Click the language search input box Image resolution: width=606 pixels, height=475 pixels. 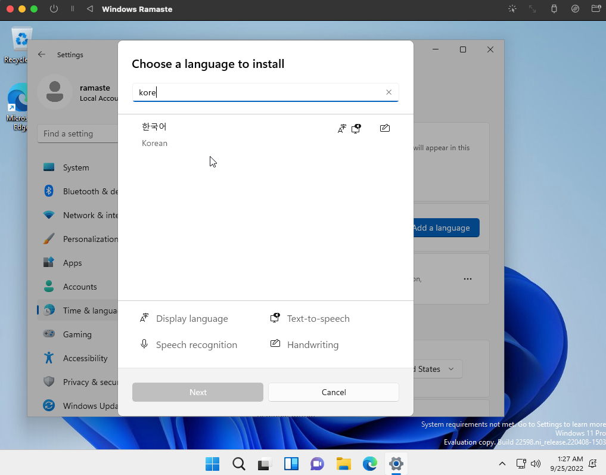click(266, 92)
